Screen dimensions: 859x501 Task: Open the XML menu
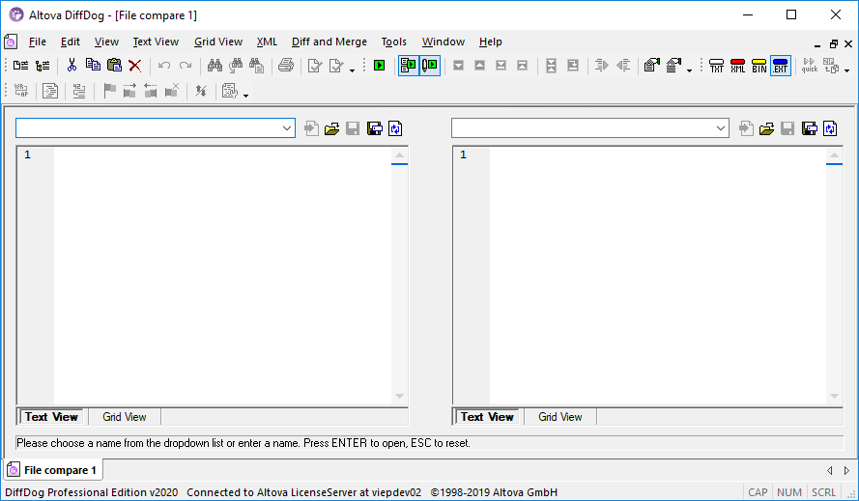tap(267, 42)
